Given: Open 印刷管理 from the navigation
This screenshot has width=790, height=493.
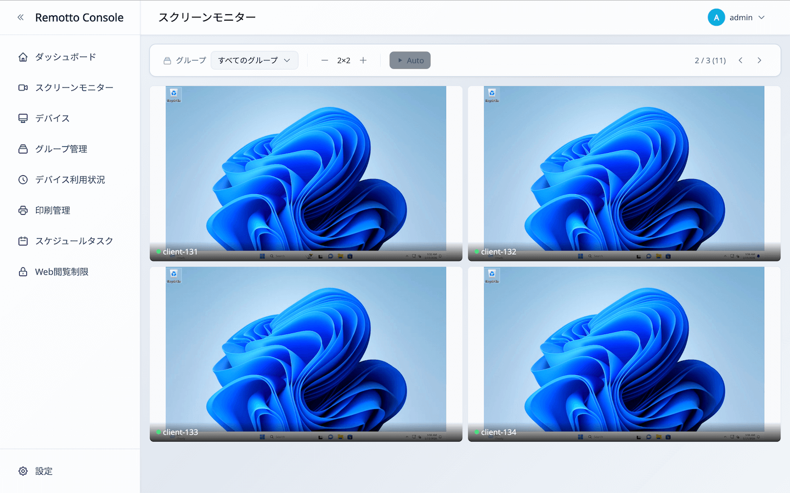Looking at the screenshot, I should click(53, 210).
